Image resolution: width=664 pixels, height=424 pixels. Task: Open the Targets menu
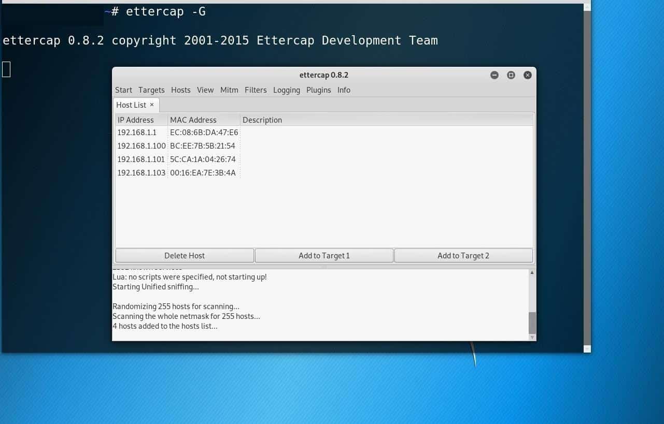[x=151, y=90]
